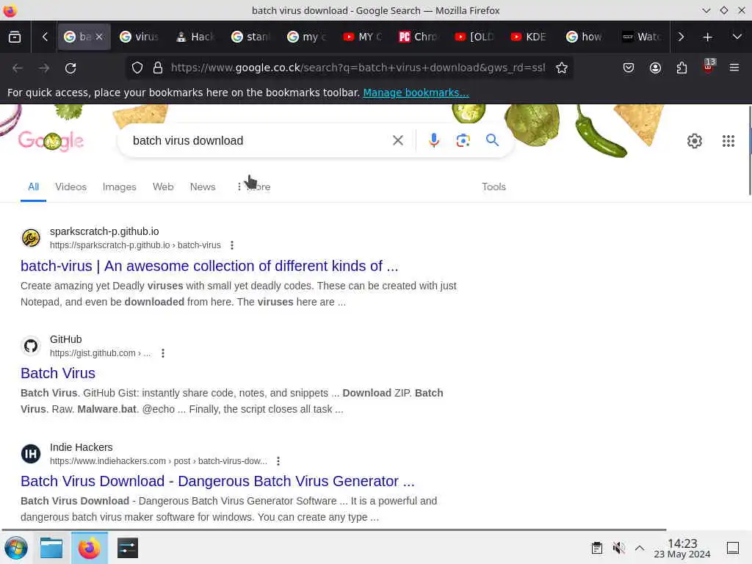Switch to the 'KDE' YouTube tab
This screenshot has width=752, height=564.
[x=530, y=37]
